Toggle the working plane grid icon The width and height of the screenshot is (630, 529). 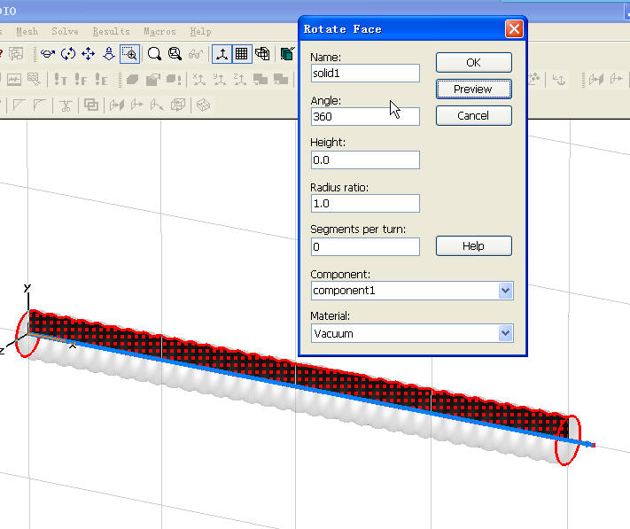tap(241, 54)
